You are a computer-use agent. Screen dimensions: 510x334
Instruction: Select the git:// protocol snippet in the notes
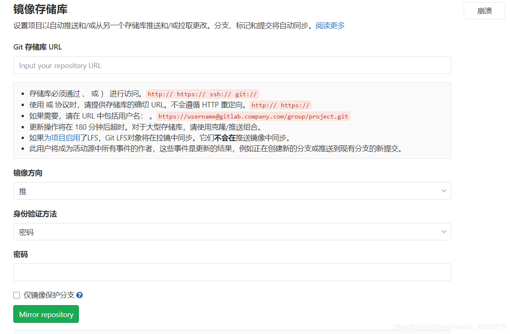coord(246,94)
